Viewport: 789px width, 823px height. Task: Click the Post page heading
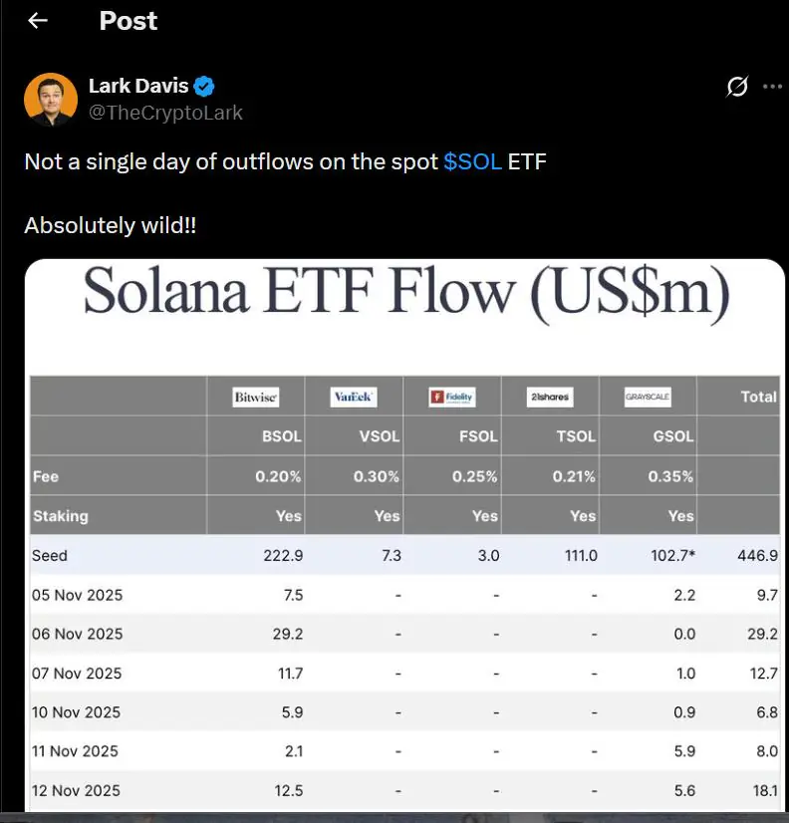coord(128,21)
